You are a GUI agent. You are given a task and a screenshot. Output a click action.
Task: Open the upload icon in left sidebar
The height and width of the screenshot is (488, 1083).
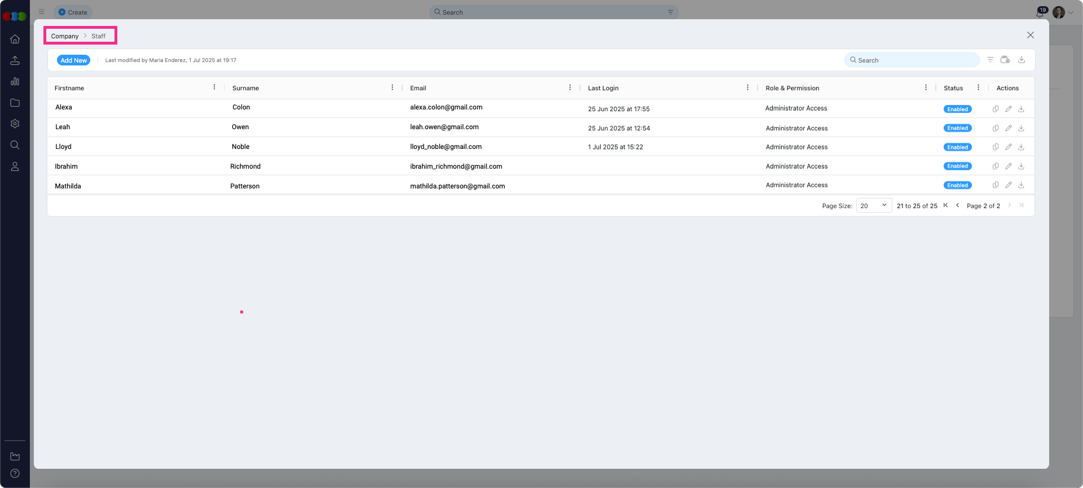point(15,60)
